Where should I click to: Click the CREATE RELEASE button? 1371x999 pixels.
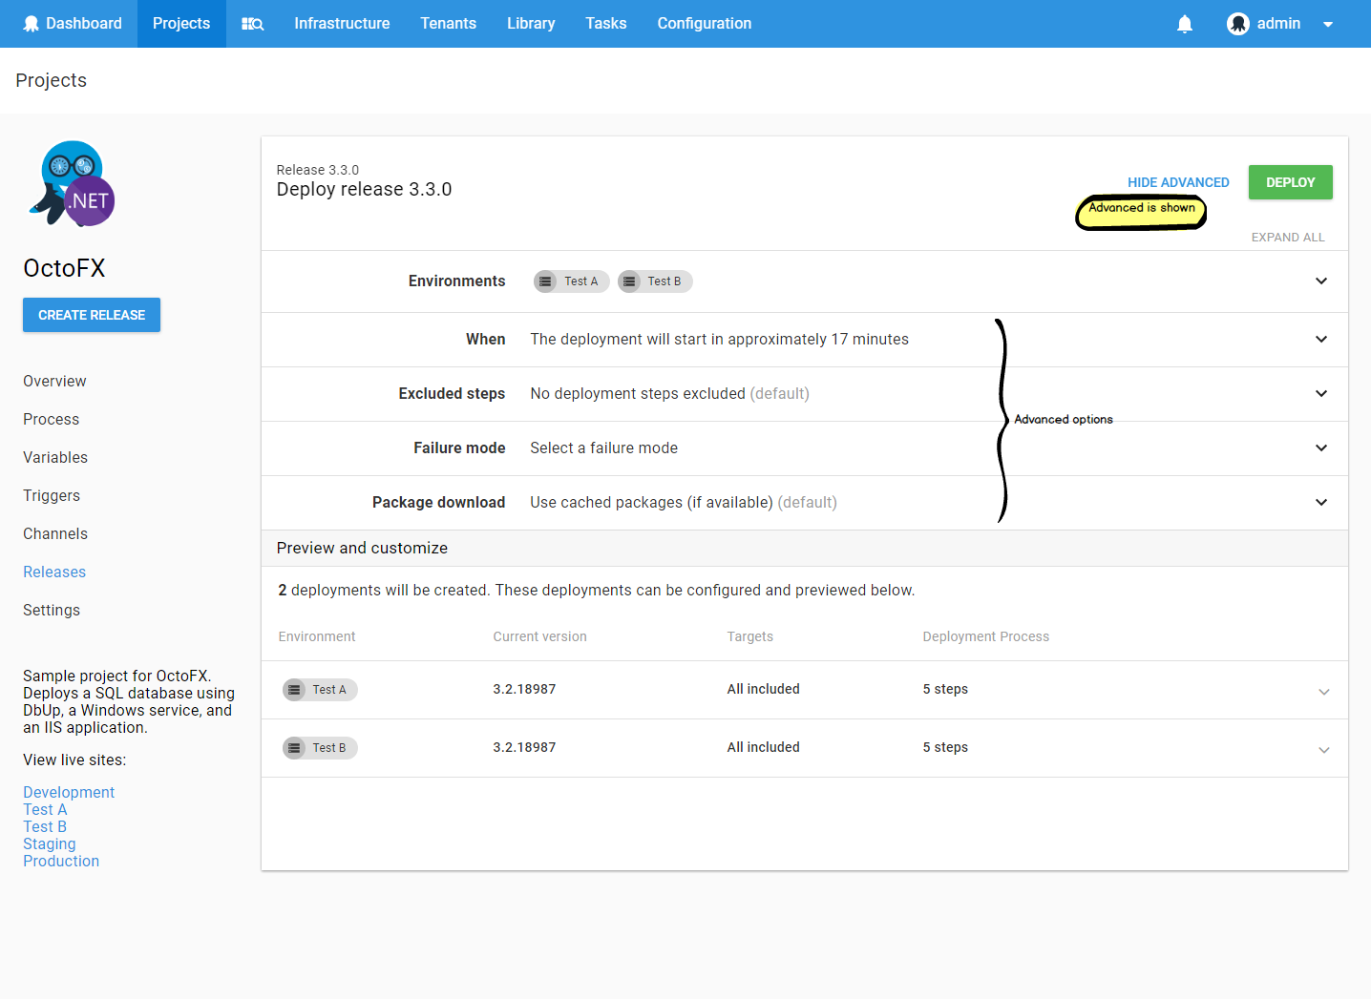point(91,315)
